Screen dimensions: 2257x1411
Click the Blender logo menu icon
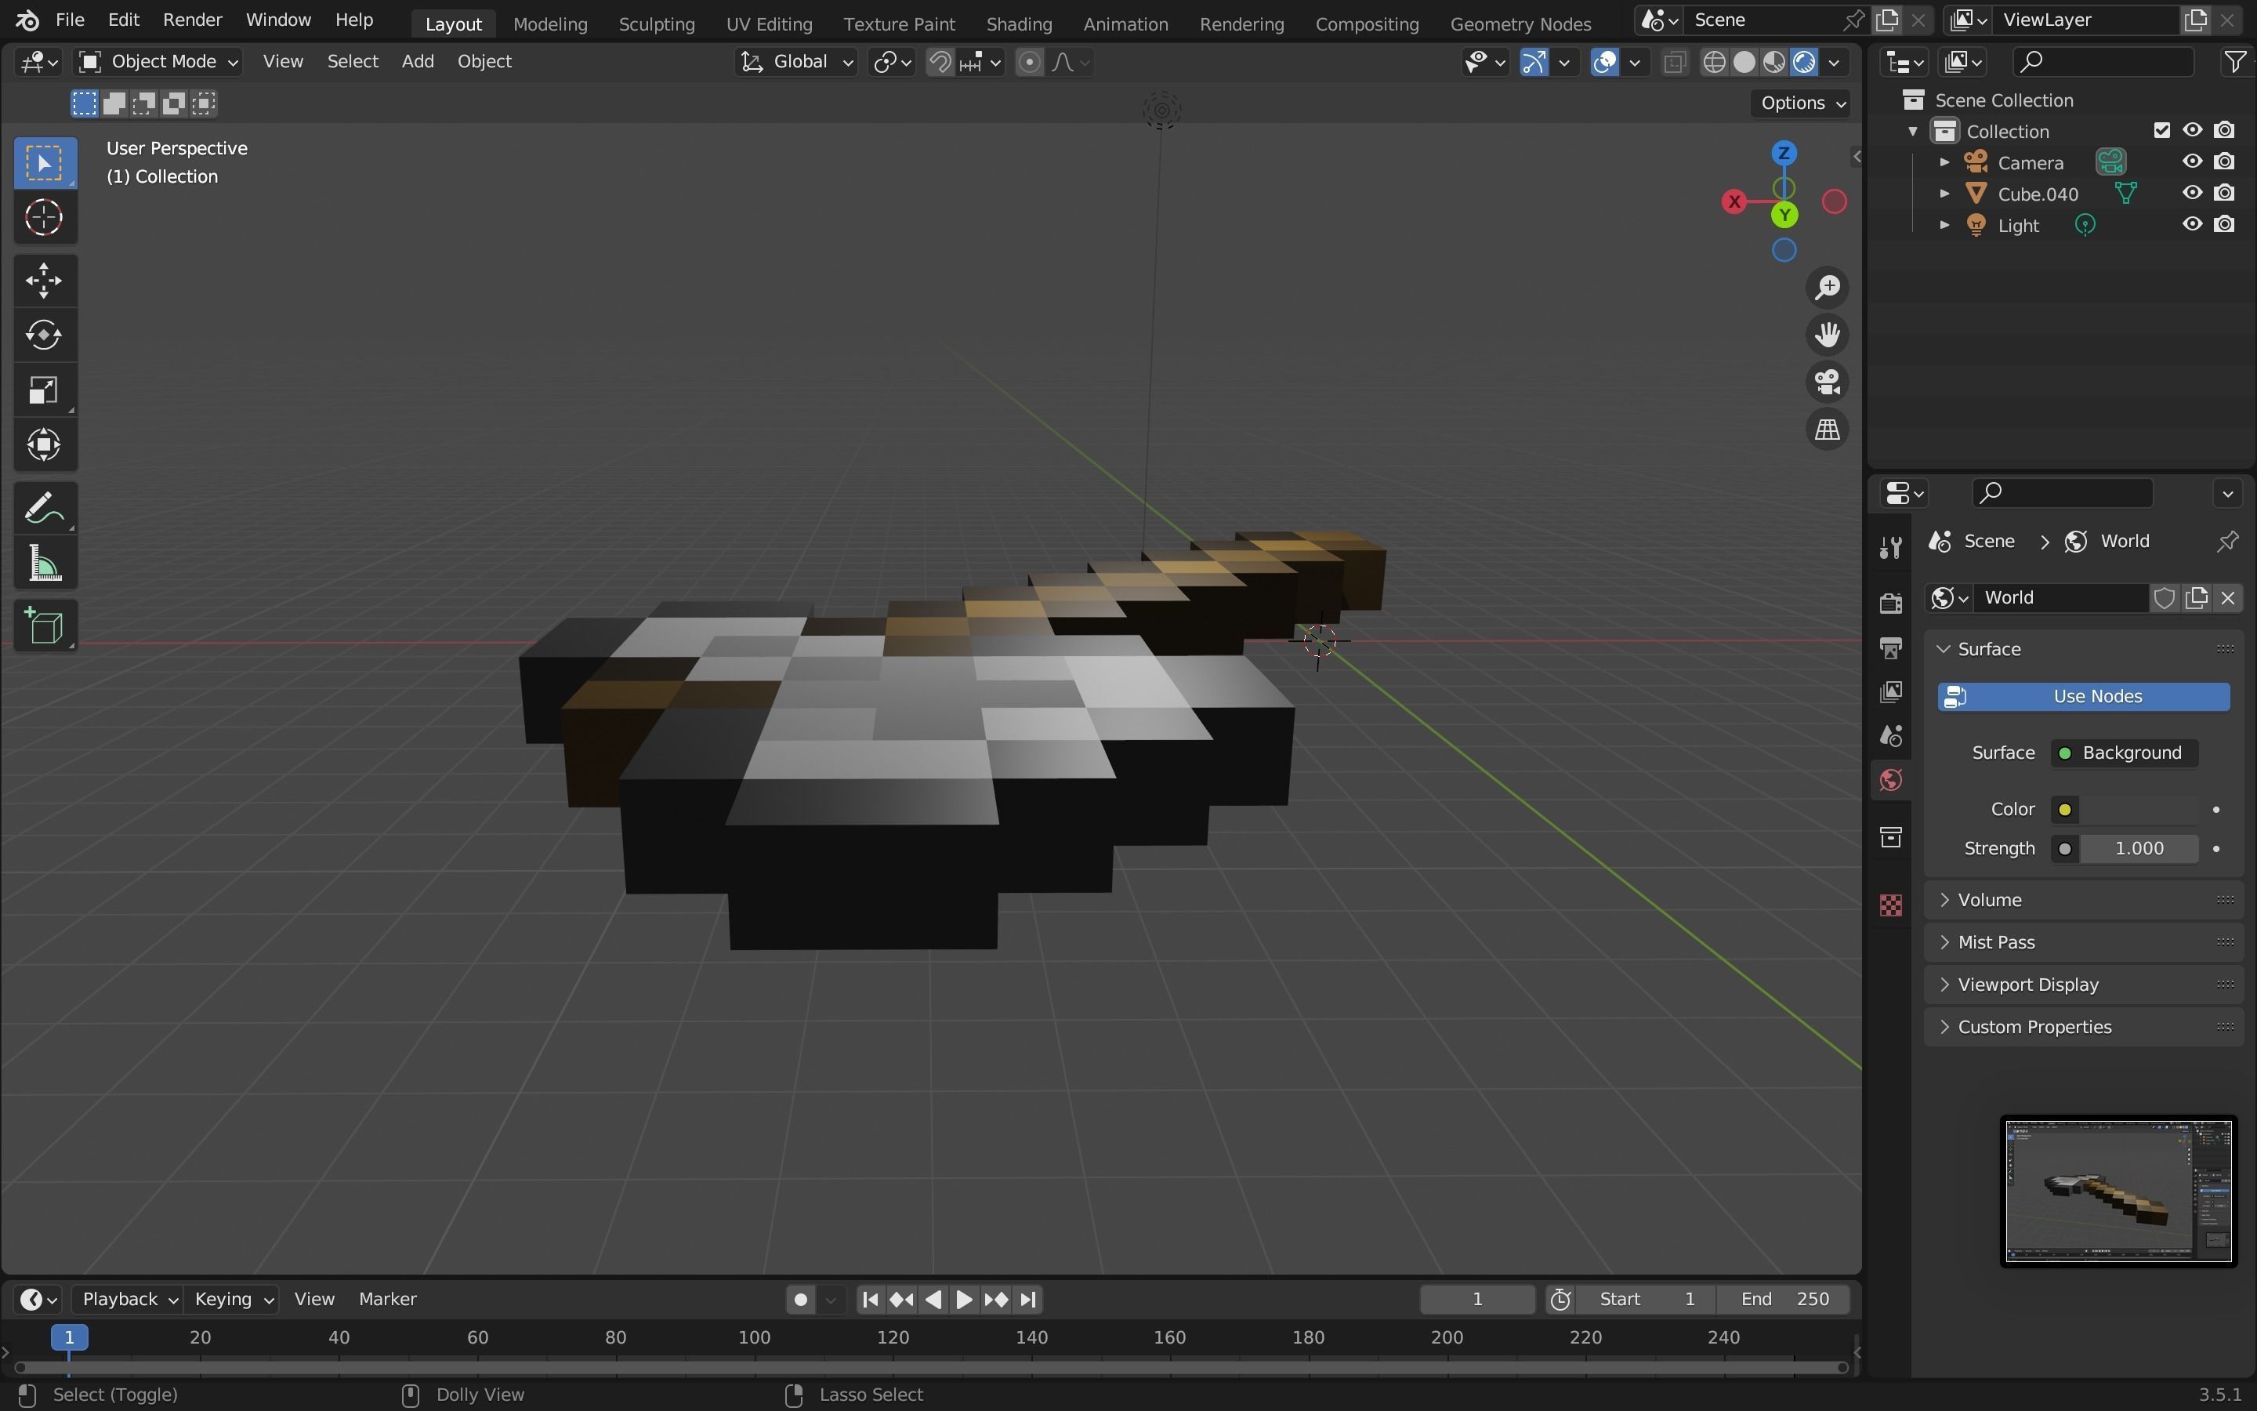27,20
